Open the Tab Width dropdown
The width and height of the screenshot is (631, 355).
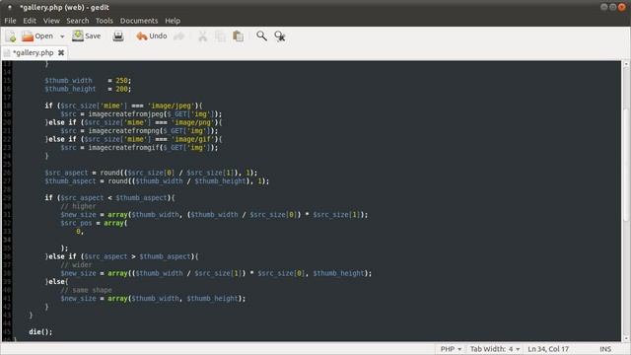(495, 349)
